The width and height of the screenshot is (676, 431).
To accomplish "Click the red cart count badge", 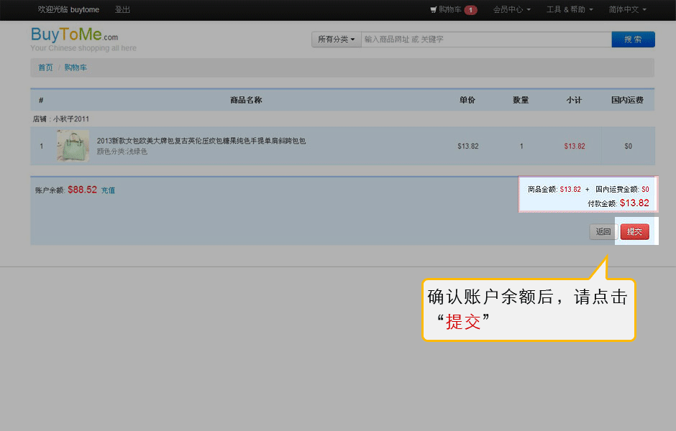I will point(470,10).
